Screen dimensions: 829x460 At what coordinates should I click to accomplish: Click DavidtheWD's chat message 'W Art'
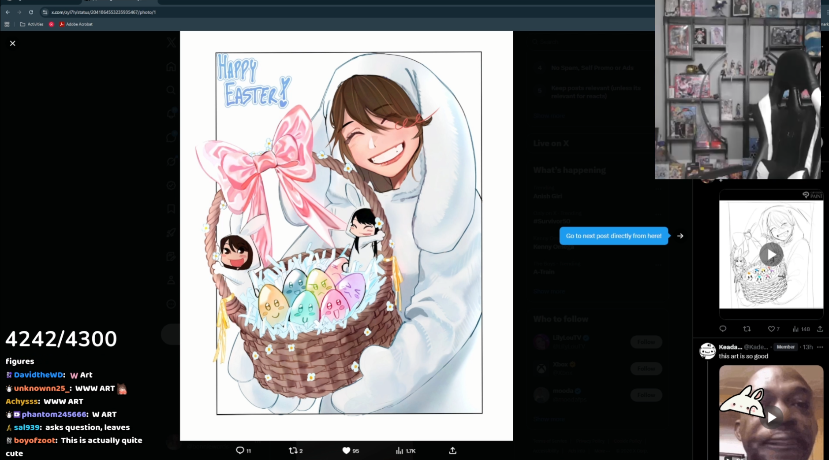pyautogui.click(x=81, y=375)
